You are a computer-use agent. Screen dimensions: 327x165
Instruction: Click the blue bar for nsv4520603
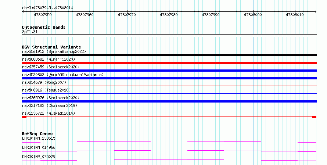(x=169, y=78)
